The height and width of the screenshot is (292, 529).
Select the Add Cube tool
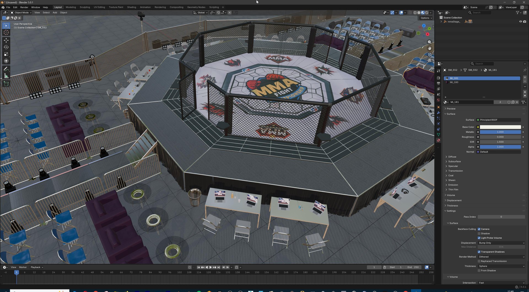[6, 84]
